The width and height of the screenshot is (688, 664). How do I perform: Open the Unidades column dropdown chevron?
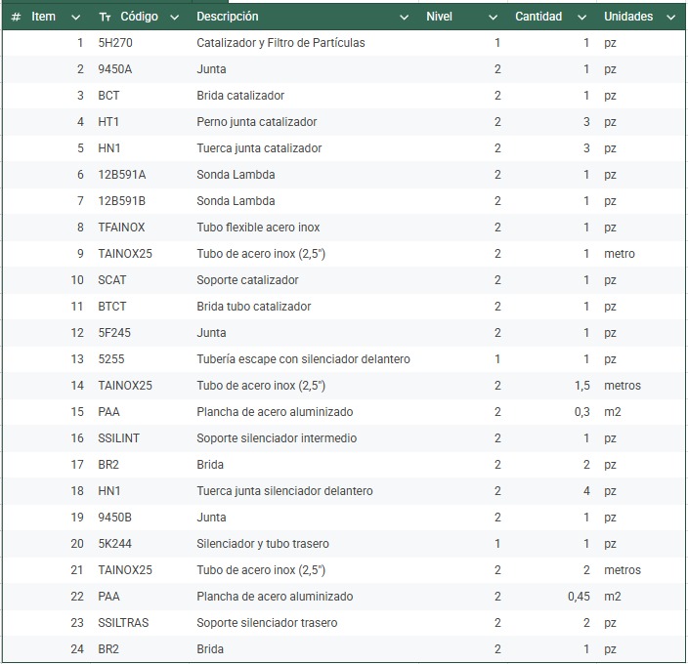click(671, 17)
